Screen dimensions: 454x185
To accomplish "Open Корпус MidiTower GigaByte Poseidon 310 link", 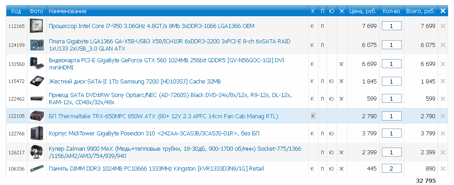I will point(154,134).
